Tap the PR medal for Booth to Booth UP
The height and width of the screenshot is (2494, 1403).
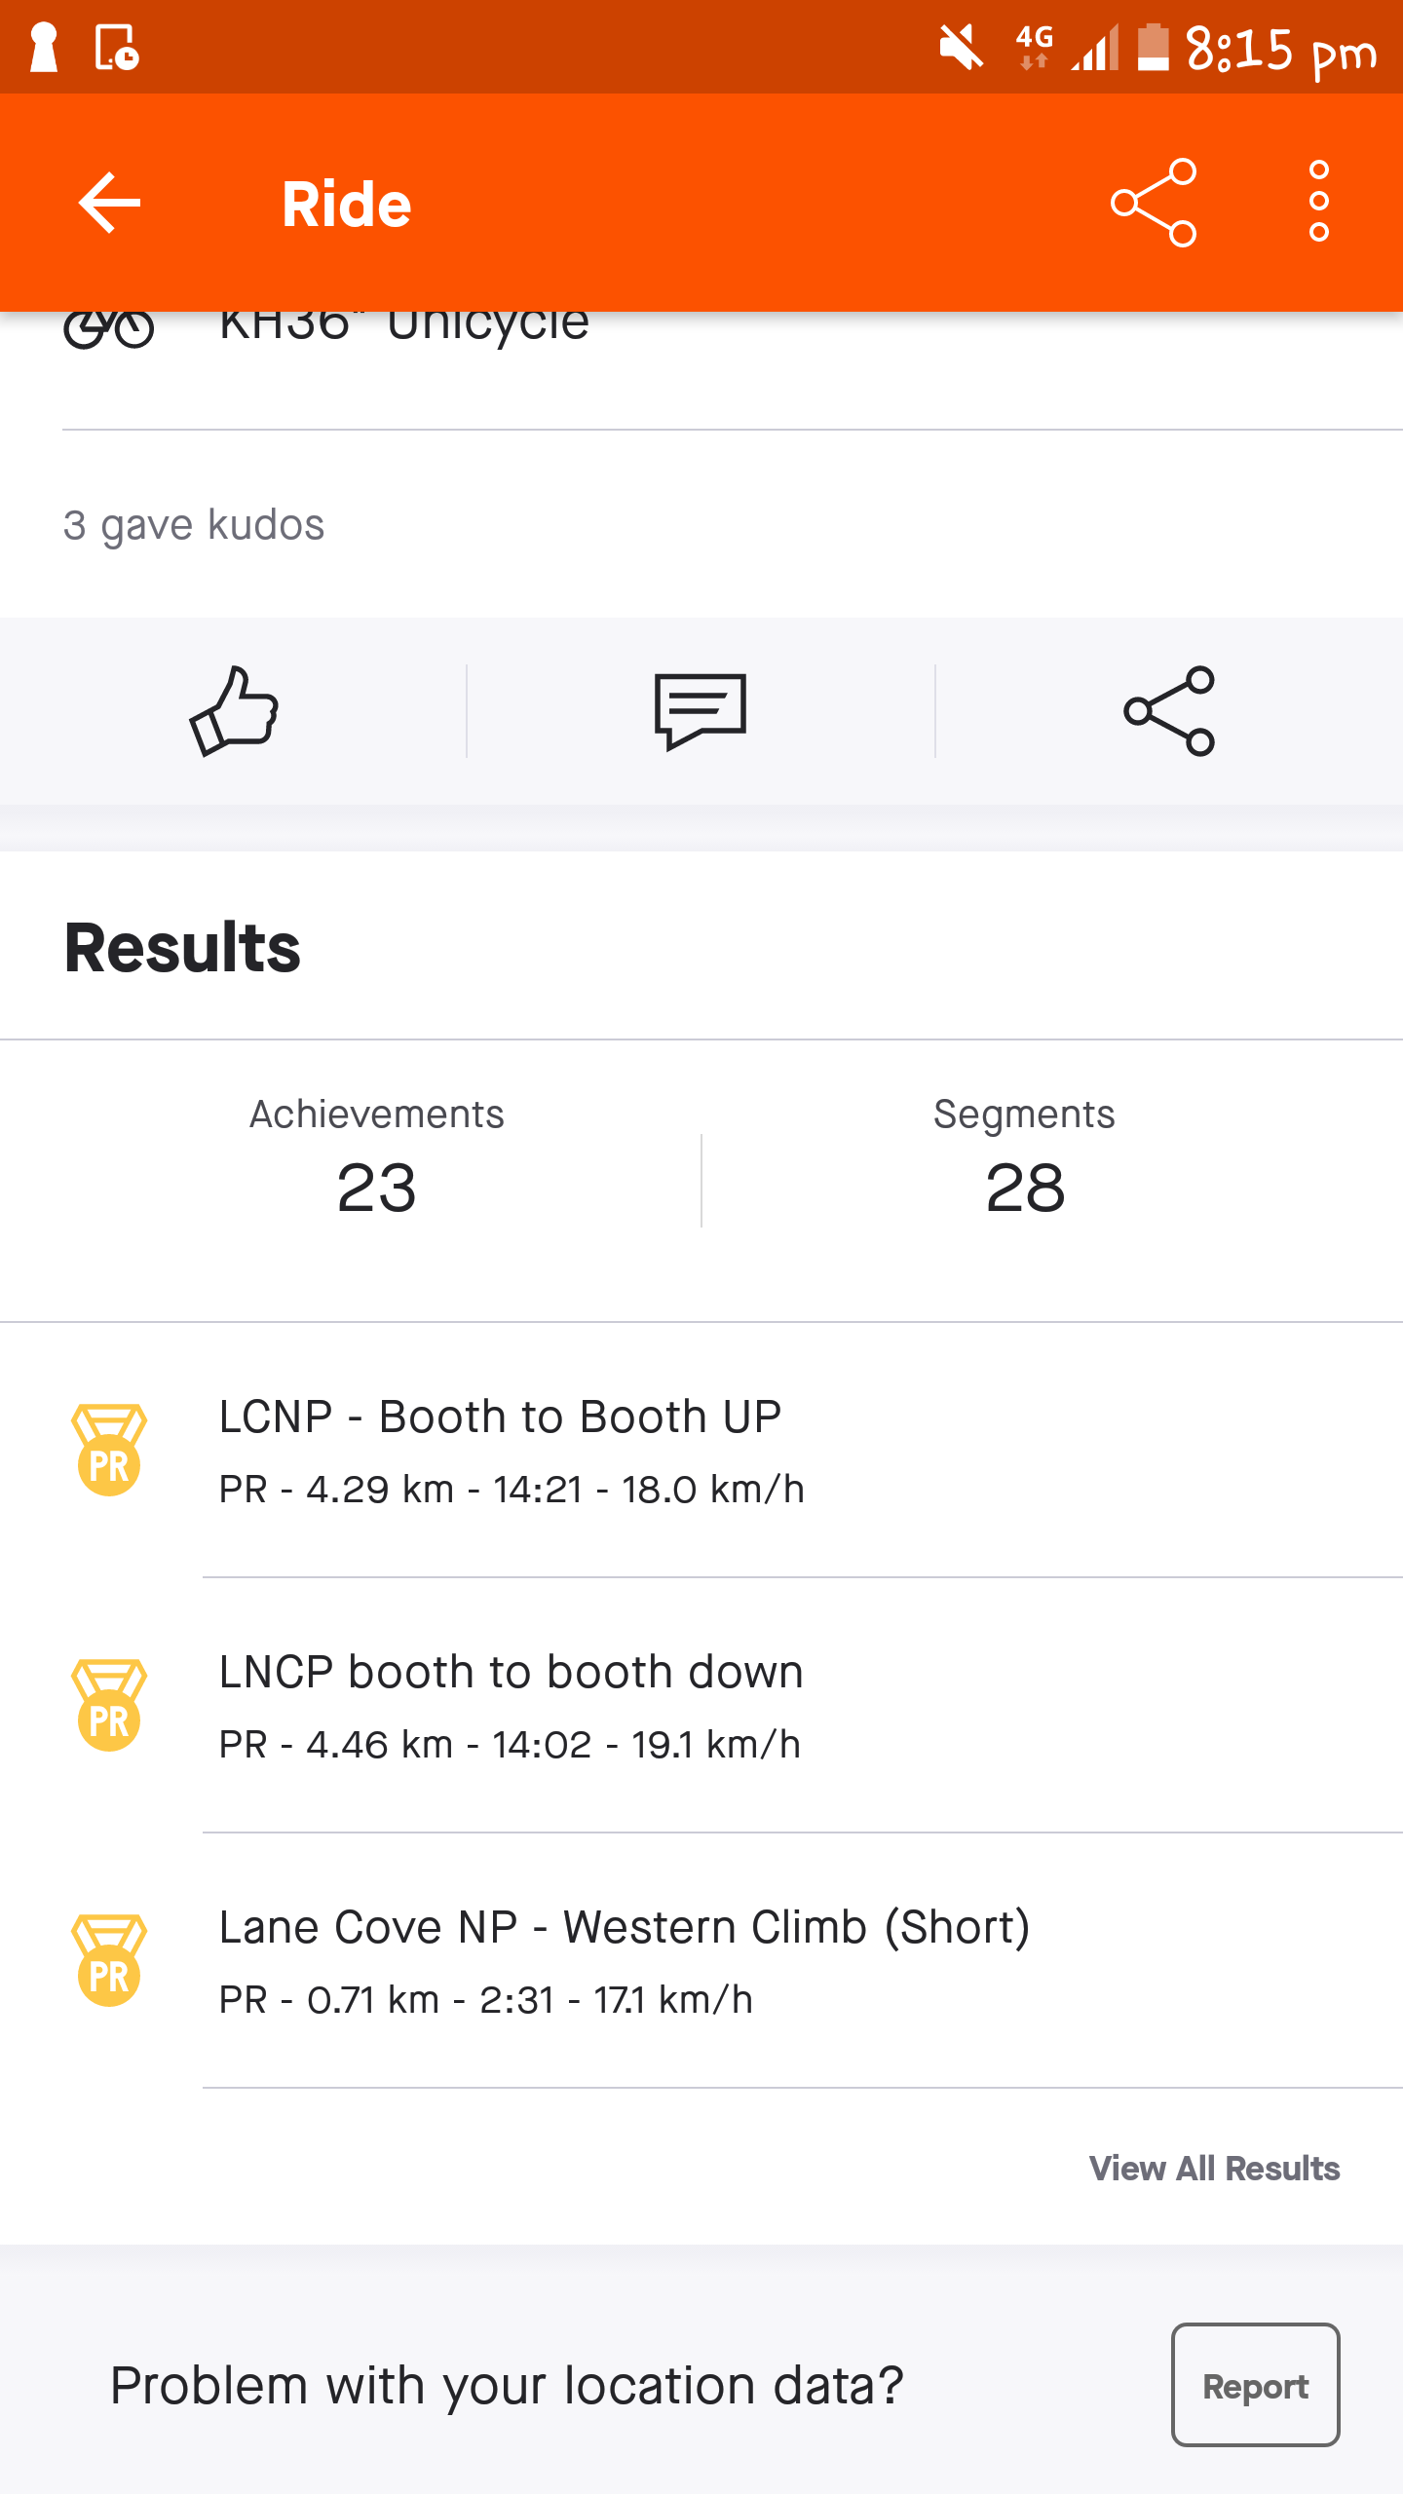point(108,1450)
